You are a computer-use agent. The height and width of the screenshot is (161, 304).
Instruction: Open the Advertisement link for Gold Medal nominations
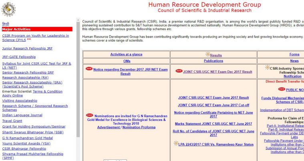109,127
